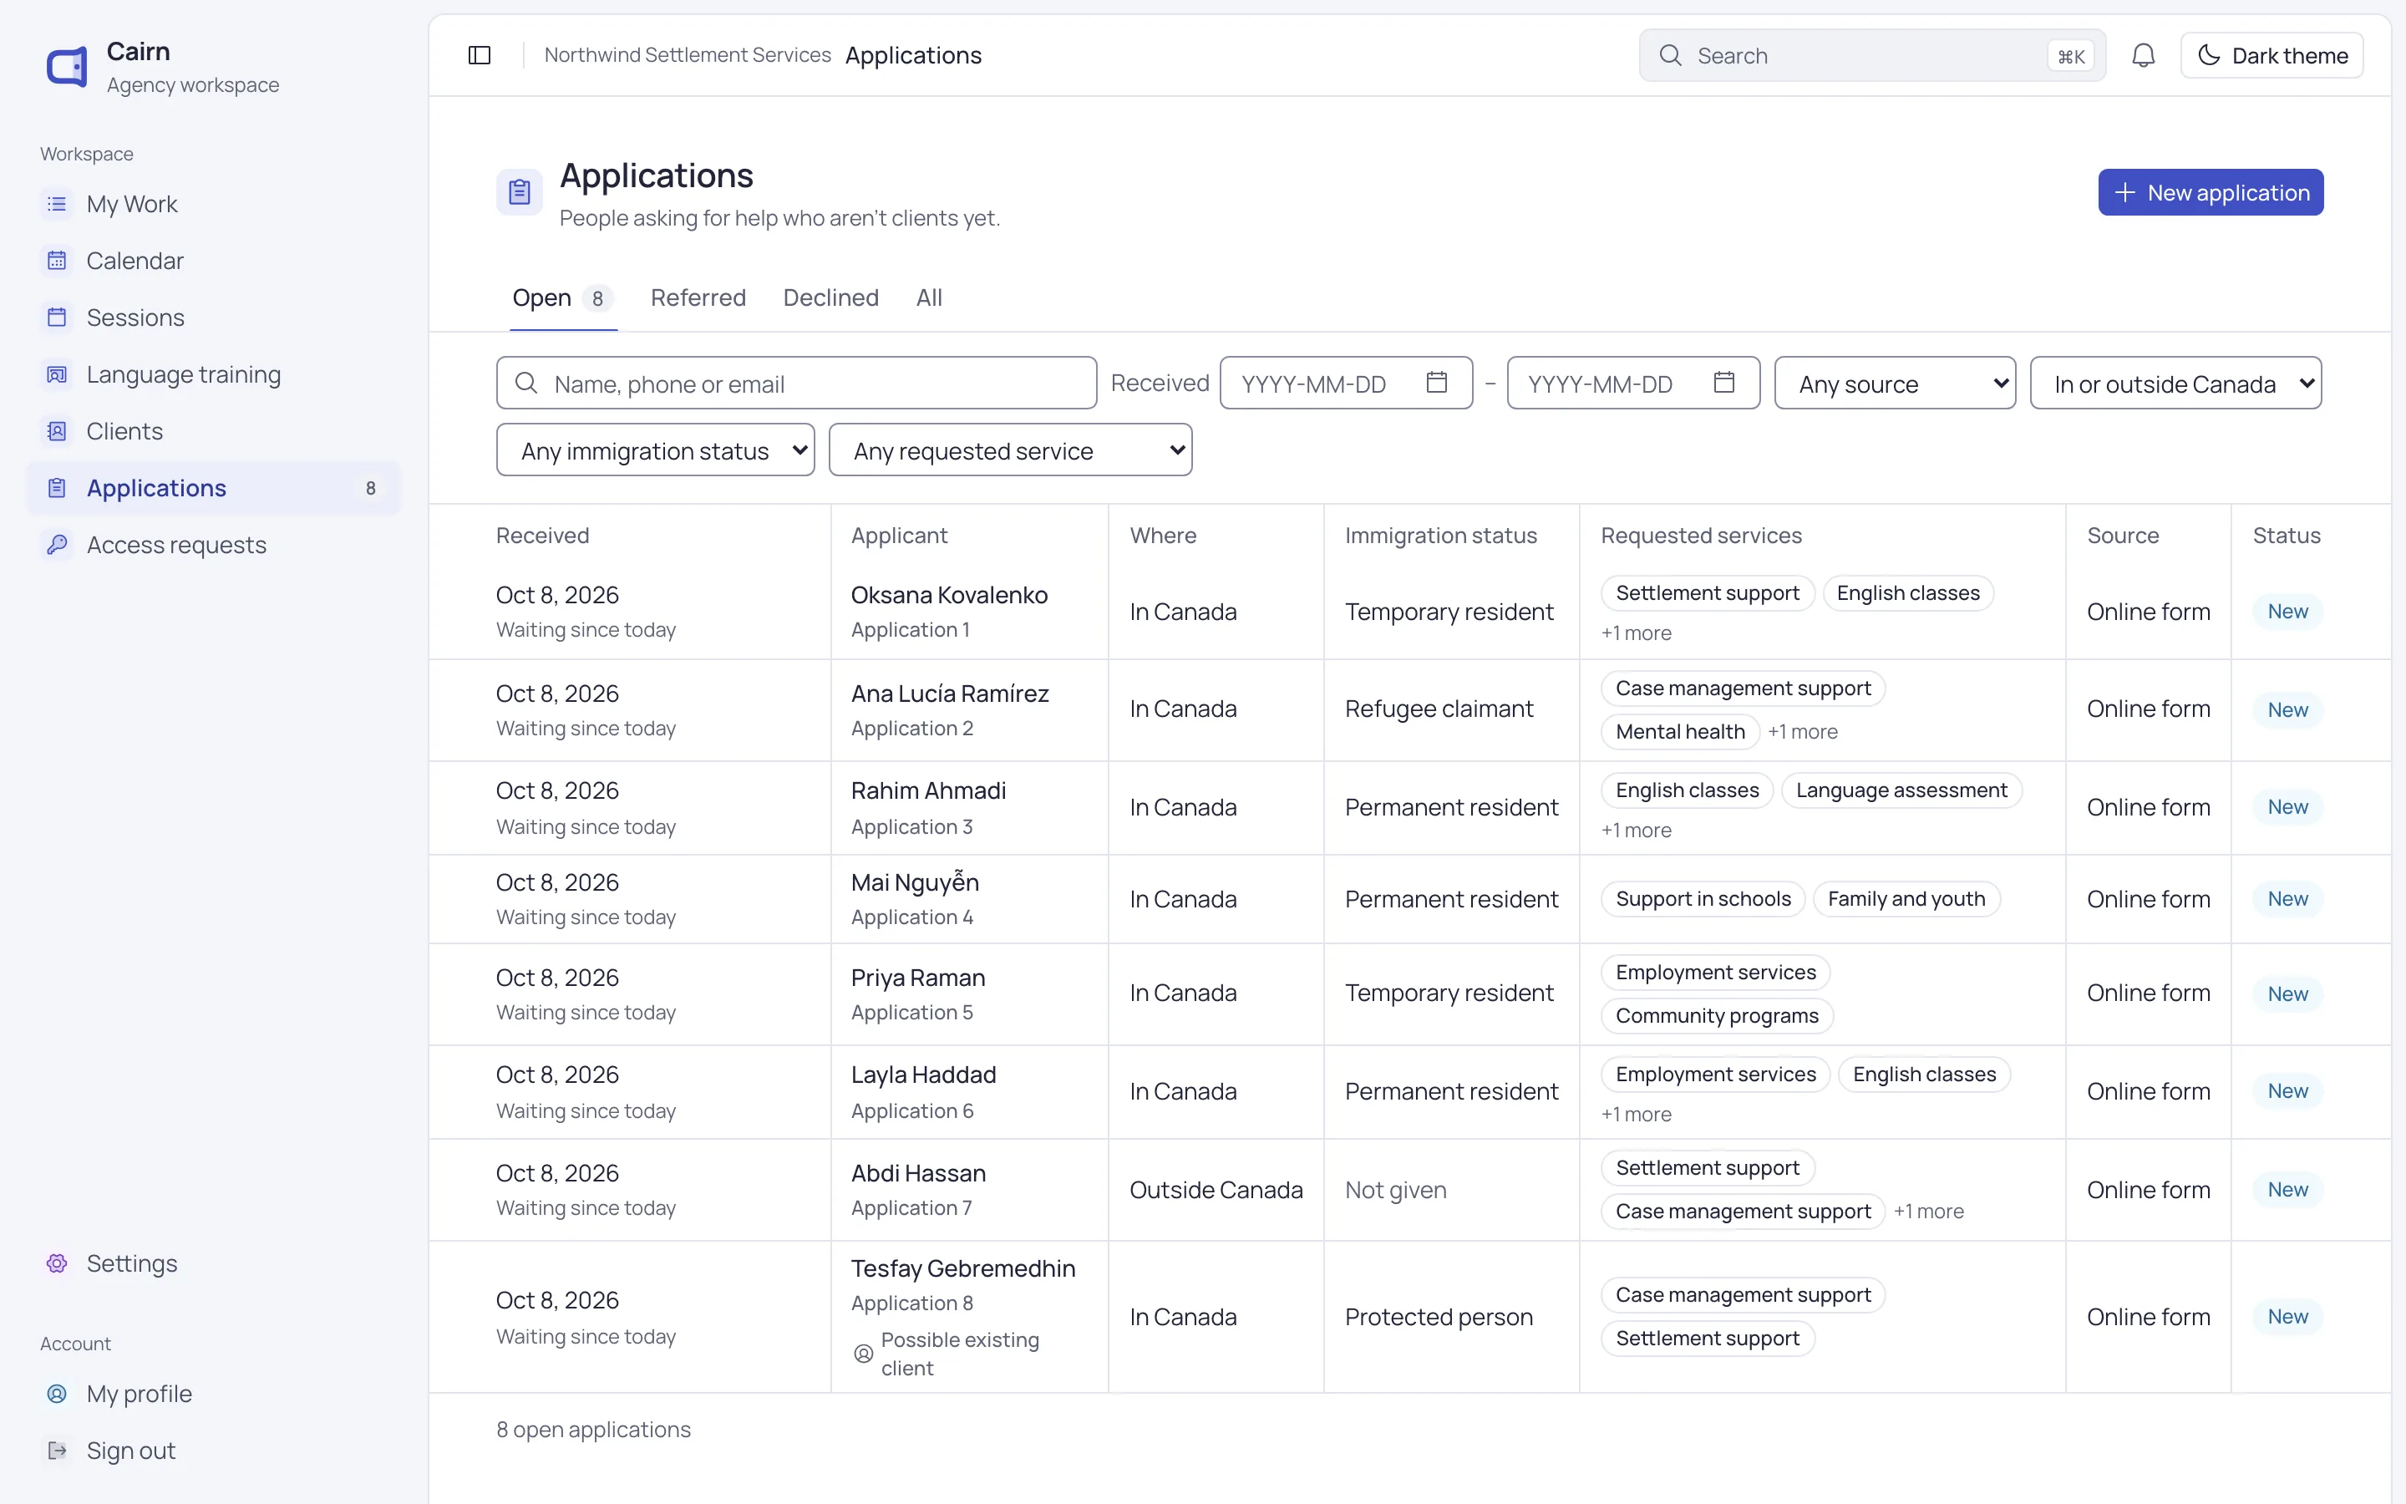Click +1 more in Rahim Ahmadi row
Screen dimensions: 2406x1504
coord(1637,831)
